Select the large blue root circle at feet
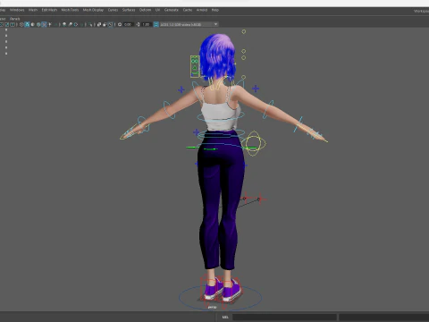 221,298
